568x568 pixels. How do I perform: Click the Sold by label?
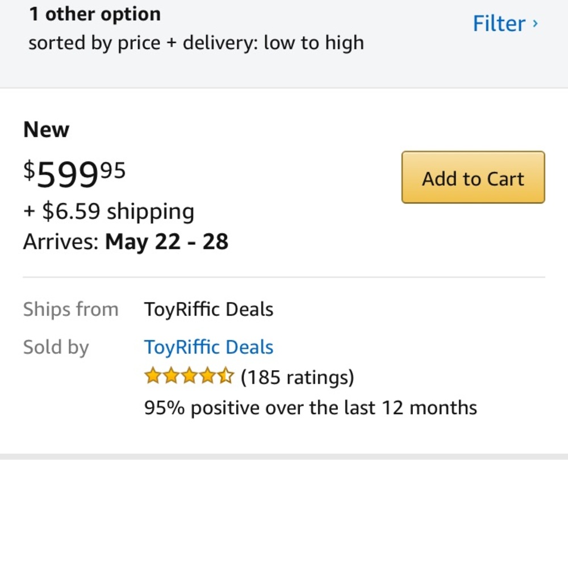(x=56, y=347)
